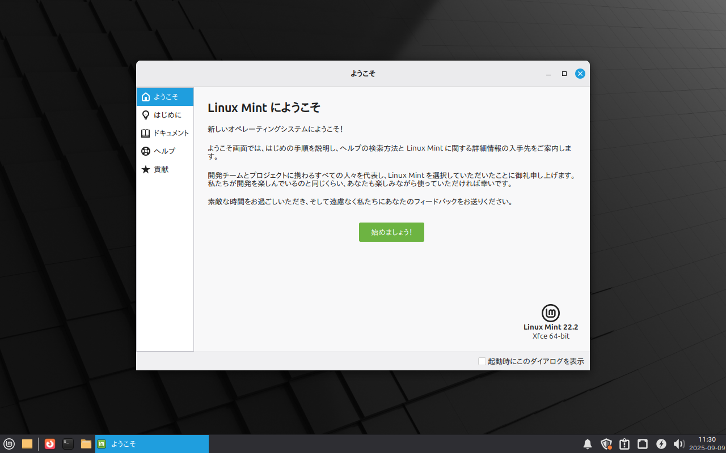Click the Linux Mint logo in welcome window
This screenshot has height=453, width=726.
[x=551, y=313]
